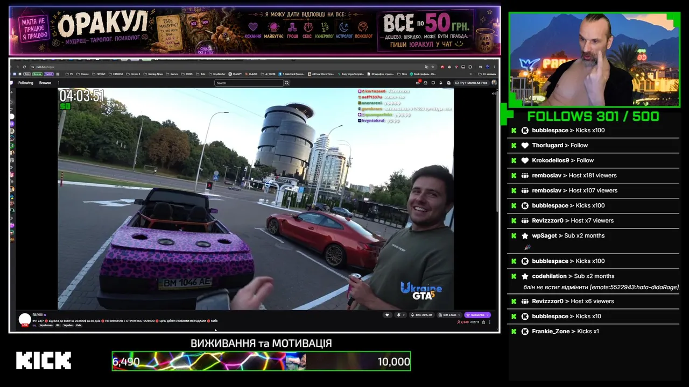Open the Browse tab in Twitch
The width and height of the screenshot is (689, 387).
[x=45, y=83]
